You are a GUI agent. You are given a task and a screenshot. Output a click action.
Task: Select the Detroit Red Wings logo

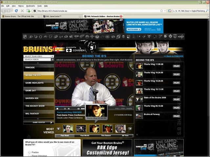pyautogui.click(x=82, y=36)
